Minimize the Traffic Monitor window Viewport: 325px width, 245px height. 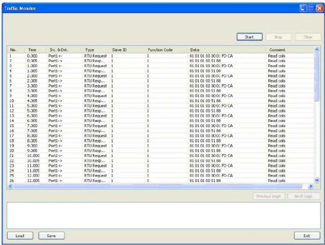click(x=303, y=8)
